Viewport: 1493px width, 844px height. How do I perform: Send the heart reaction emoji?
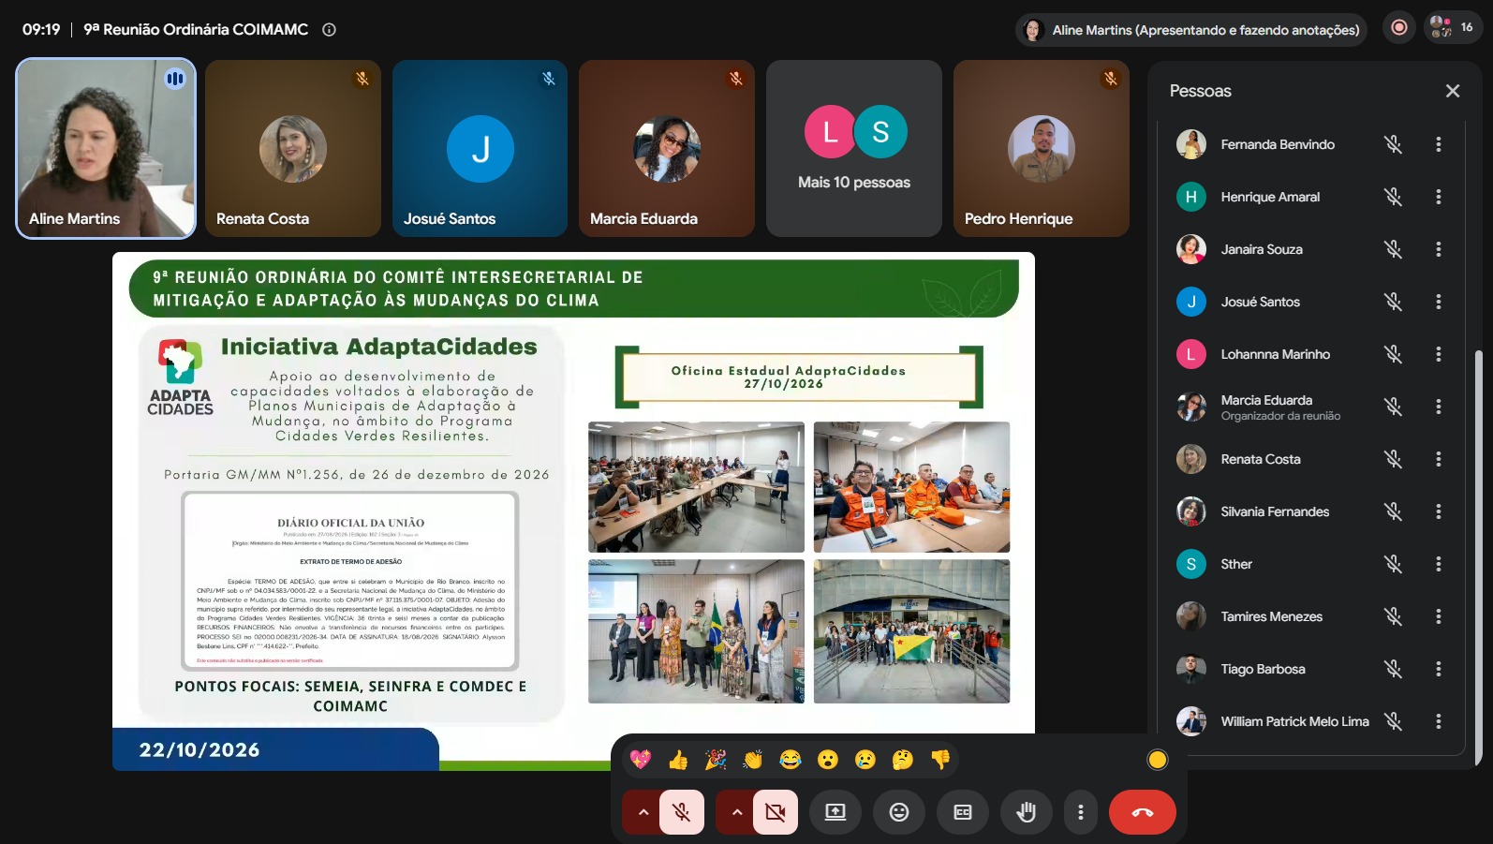coord(641,760)
